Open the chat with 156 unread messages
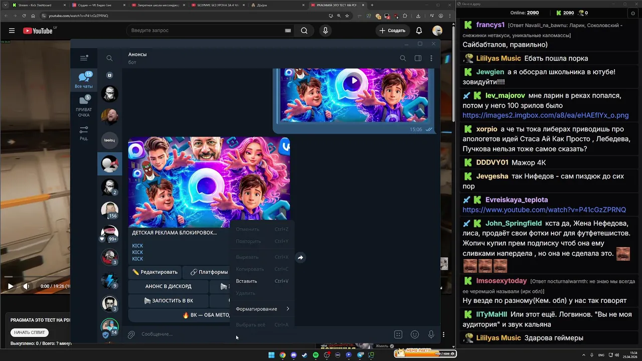The image size is (642, 361). point(109,210)
